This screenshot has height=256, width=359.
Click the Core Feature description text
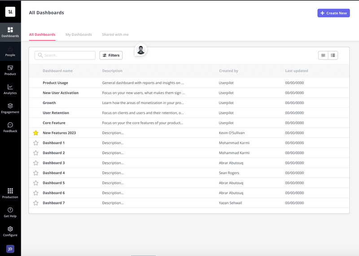point(142,123)
